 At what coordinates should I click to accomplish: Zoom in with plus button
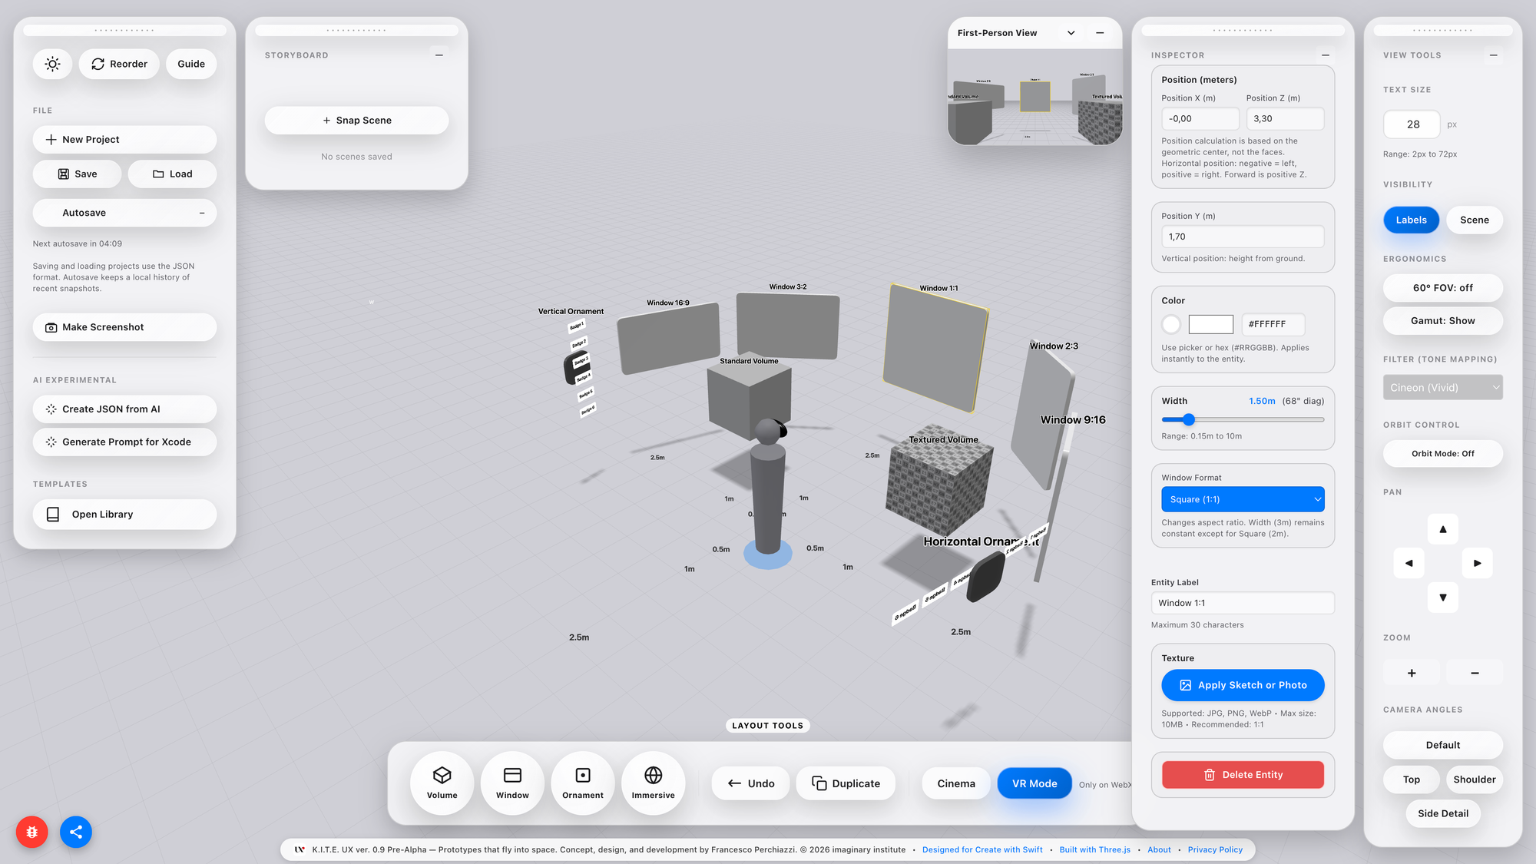click(1411, 673)
